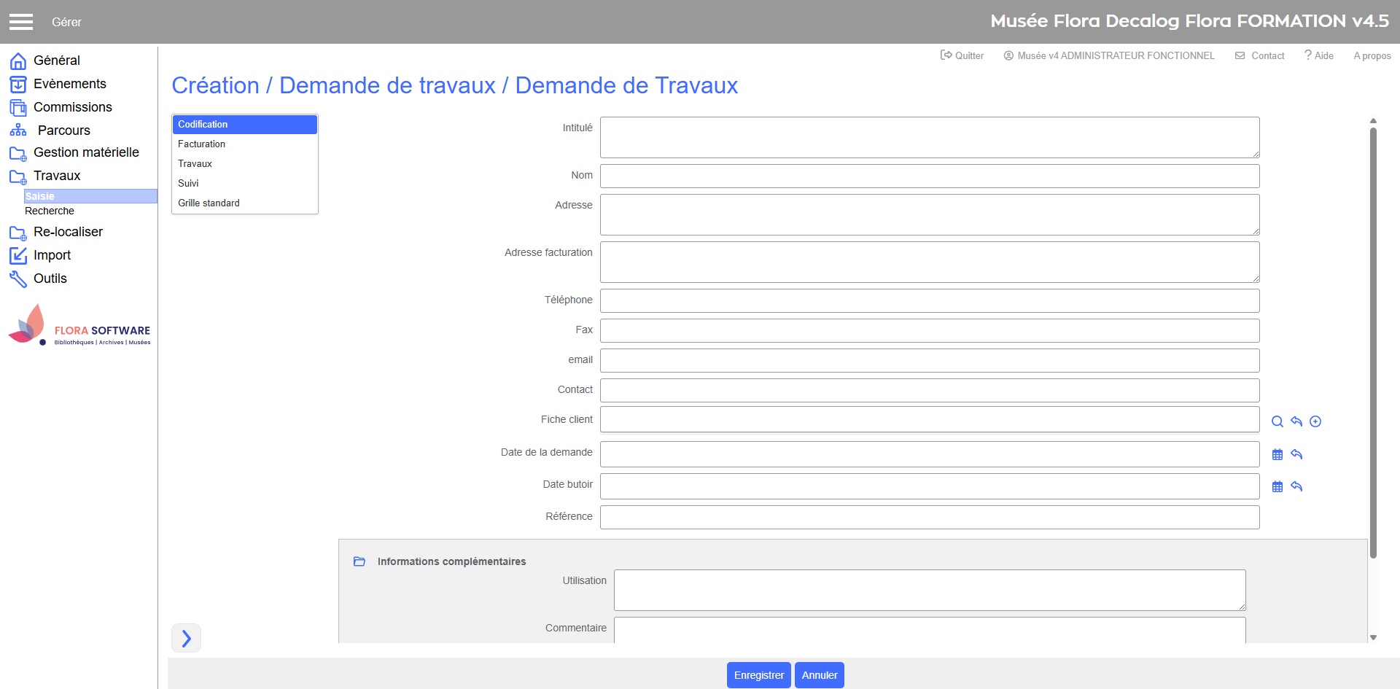The height and width of the screenshot is (689, 1400).
Task: Open the Date butoir calendar picker
Action: (1277, 486)
